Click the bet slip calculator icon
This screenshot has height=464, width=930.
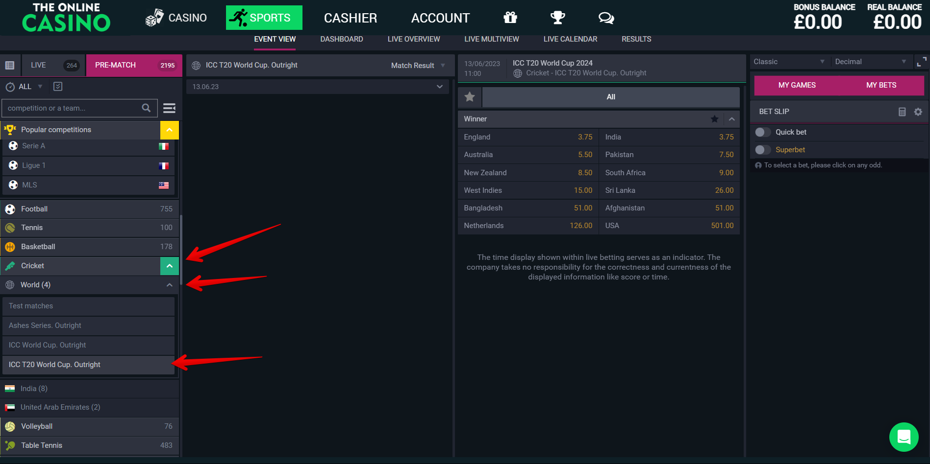click(902, 112)
